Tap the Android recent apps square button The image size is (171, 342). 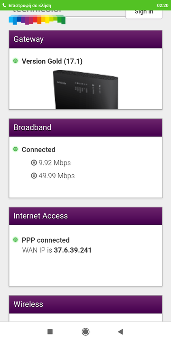(x=50, y=332)
